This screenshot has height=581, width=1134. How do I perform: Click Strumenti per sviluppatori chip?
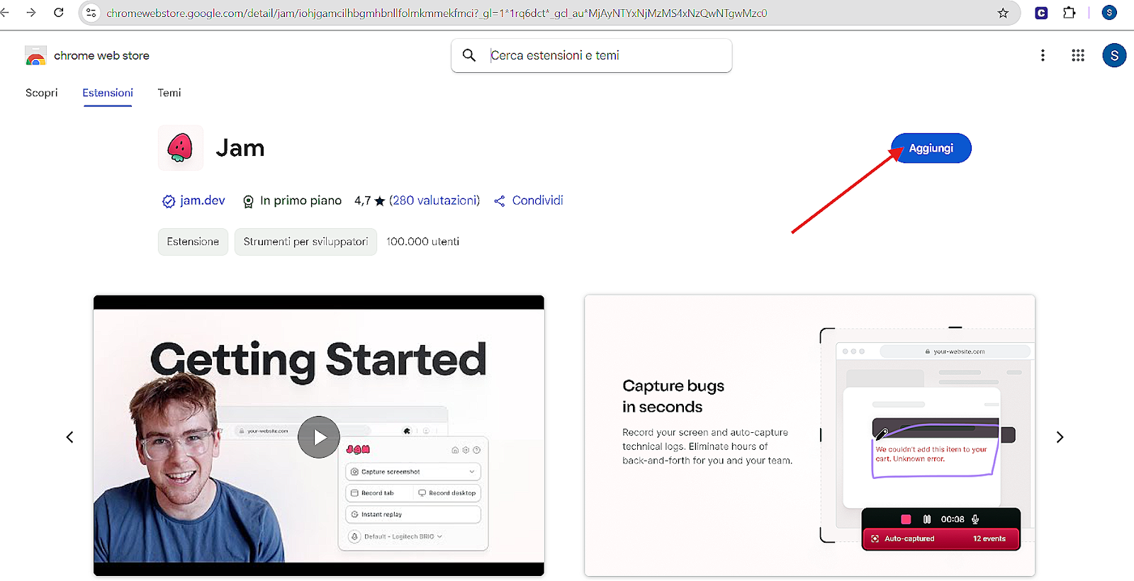coord(305,242)
